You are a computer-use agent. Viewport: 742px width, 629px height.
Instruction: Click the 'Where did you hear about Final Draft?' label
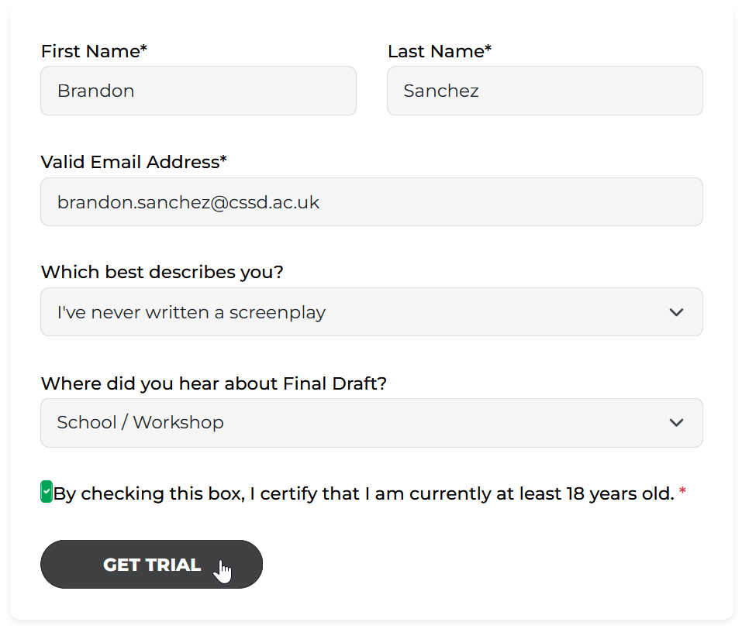click(213, 383)
